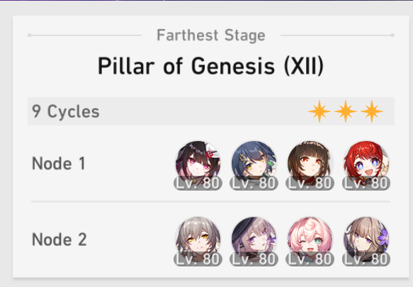Click the Lv. 80 badge under red-haired character
The width and height of the screenshot is (413, 287).
pos(366,183)
